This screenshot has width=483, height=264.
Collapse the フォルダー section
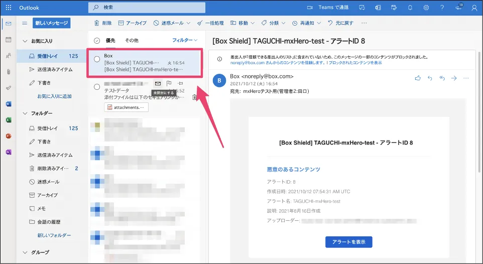25,113
